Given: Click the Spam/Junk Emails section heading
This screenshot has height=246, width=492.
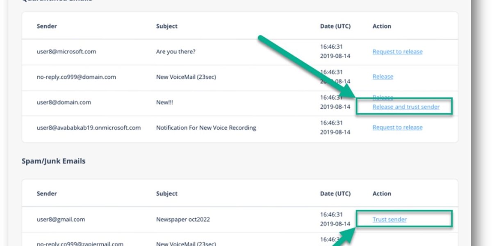Looking at the screenshot, I should 53,161.
